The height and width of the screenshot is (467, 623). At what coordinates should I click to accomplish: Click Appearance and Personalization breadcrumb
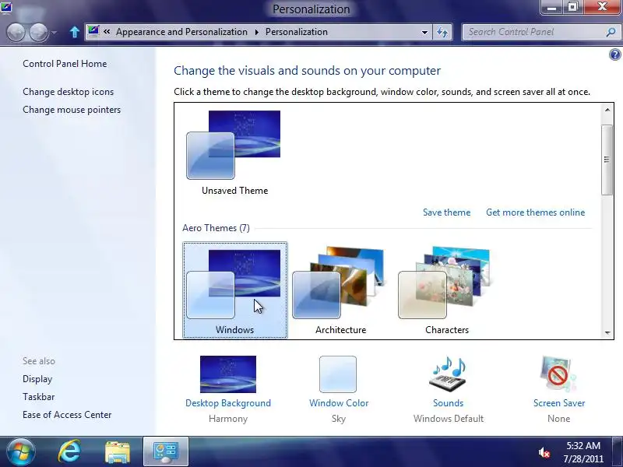[181, 32]
